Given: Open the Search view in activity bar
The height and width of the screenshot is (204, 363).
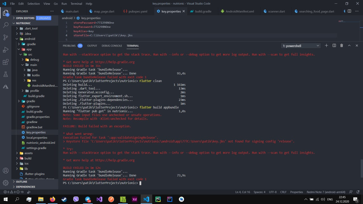Looking at the screenshot, I should click(x=6, y=25).
